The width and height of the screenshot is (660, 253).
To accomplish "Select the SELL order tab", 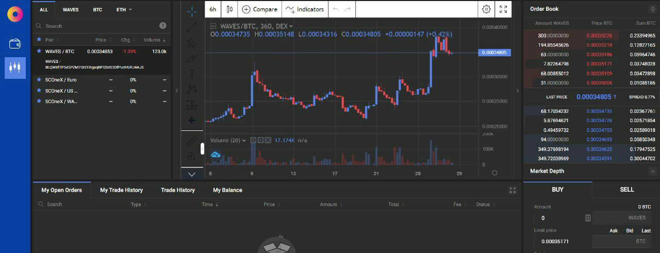I will 626,190.
